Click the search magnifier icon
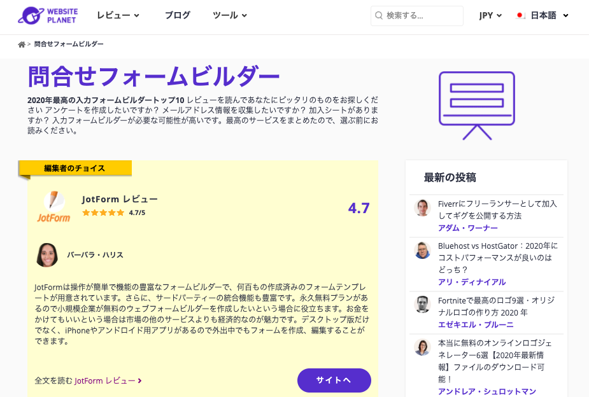This screenshot has width=589, height=397. tap(380, 16)
